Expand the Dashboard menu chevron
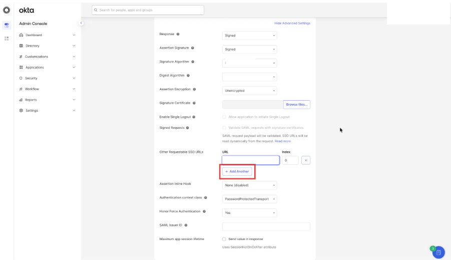The image size is (451, 260). [74, 35]
